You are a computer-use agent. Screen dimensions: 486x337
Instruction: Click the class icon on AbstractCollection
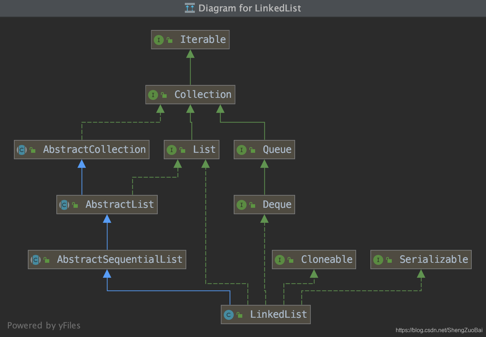click(x=22, y=150)
